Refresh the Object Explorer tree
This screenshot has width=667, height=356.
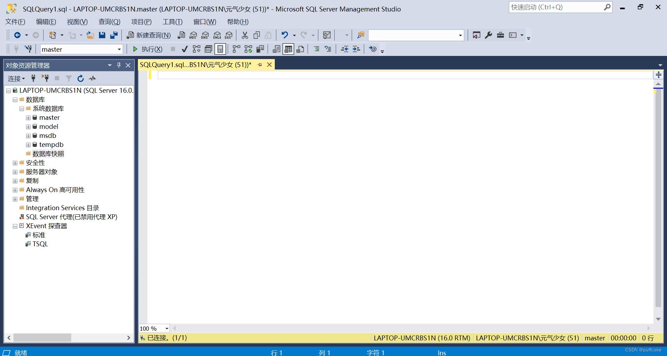click(x=81, y=78)
